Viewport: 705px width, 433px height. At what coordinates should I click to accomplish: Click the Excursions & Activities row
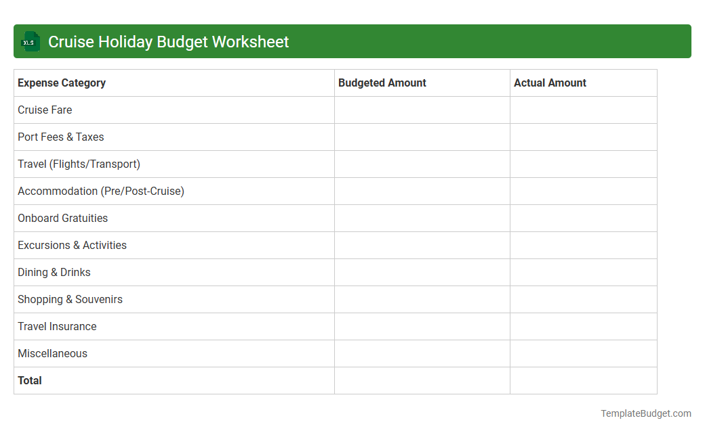[72, 245]
